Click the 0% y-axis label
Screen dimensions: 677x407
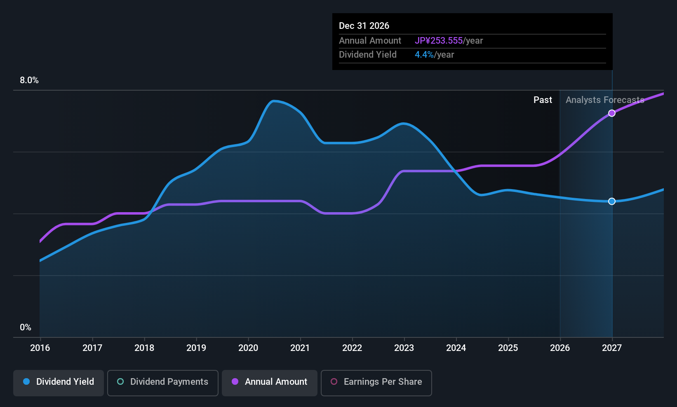(x=26, y=327)
